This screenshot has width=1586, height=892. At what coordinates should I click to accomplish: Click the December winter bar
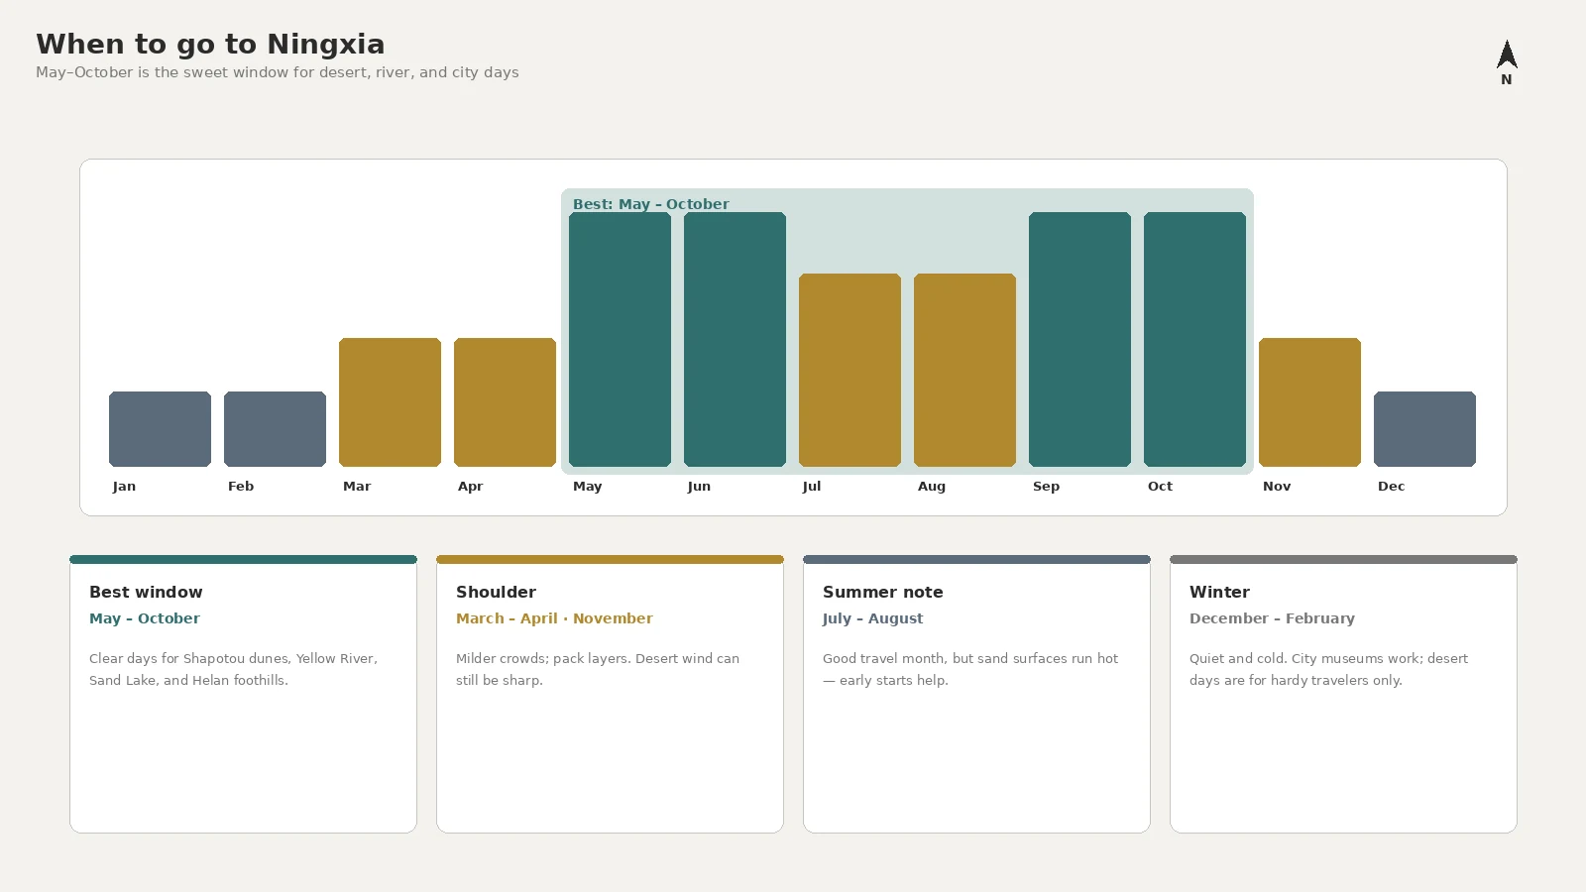coord(1424,429)
